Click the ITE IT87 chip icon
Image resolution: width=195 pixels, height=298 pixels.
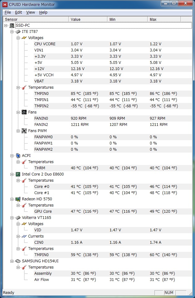[18, 32]
